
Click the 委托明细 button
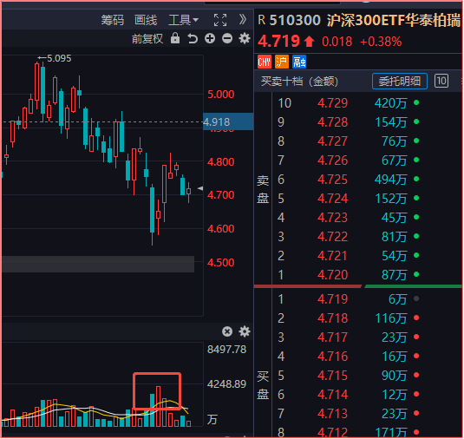400,81
